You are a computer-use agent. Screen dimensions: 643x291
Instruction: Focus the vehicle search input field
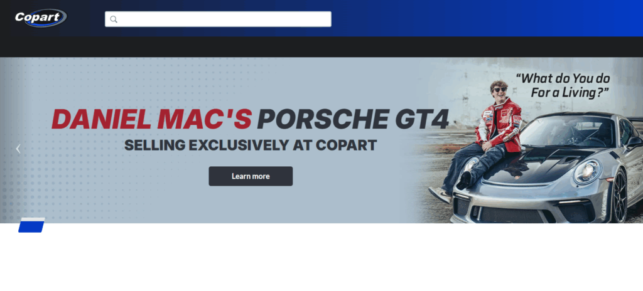(218, 19)
